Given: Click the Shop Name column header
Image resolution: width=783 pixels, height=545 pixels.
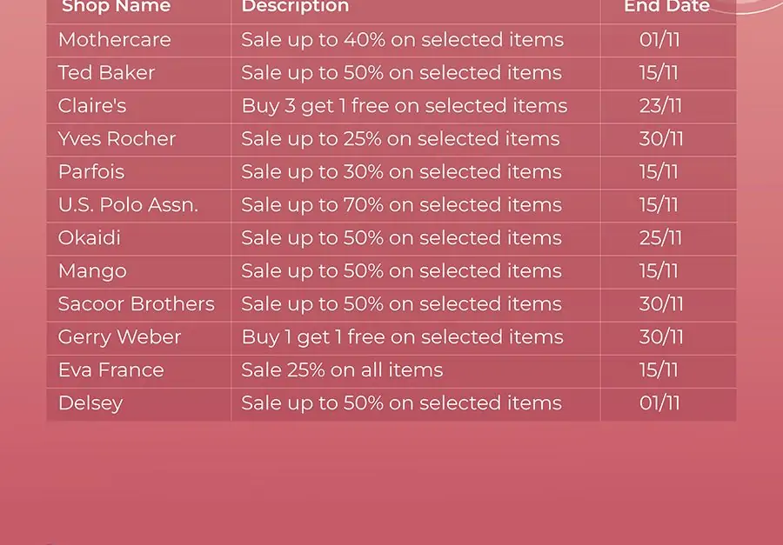Looking at the screenshot, I should click(116, 6).
